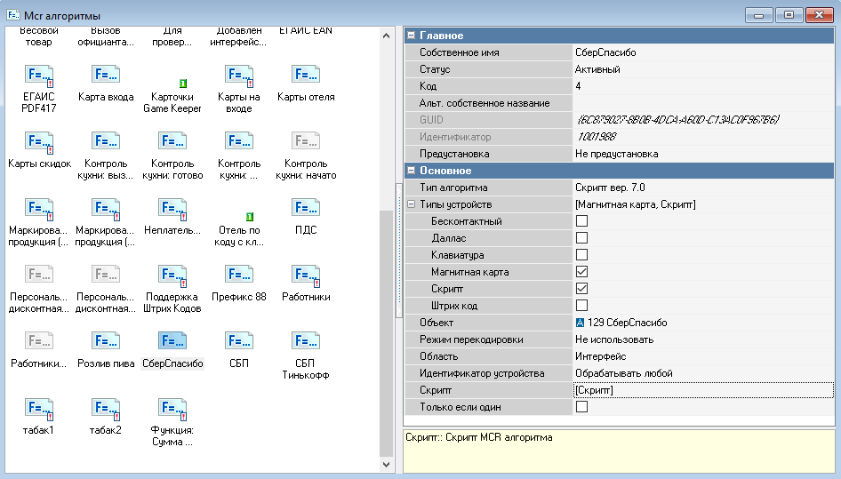Click the icon list scrollbar down arrow
The width and height of the screenshot is (841, 479).
(x=386, y=465)
